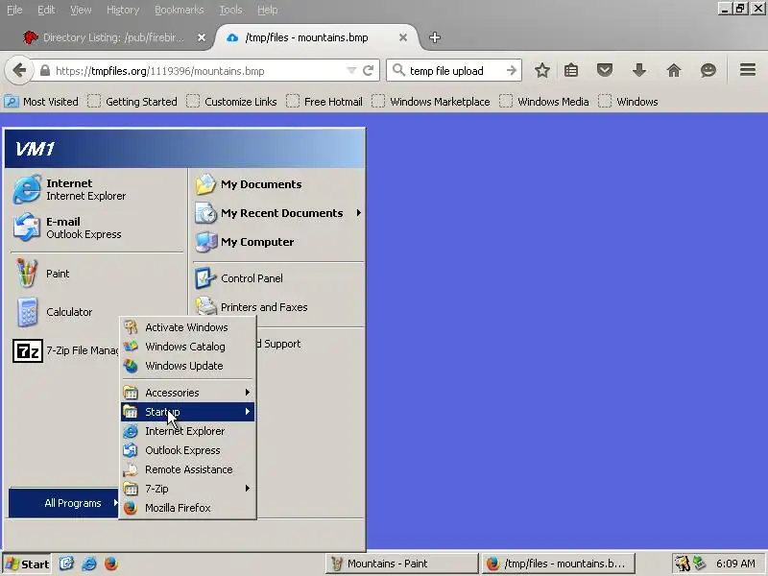Reload the page with the refresh icon

point(369,70)
